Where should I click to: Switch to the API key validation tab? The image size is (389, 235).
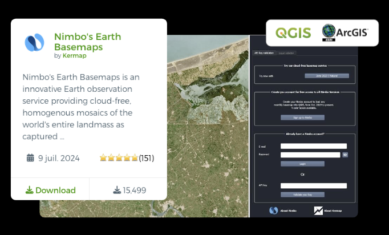click(264, 53)
